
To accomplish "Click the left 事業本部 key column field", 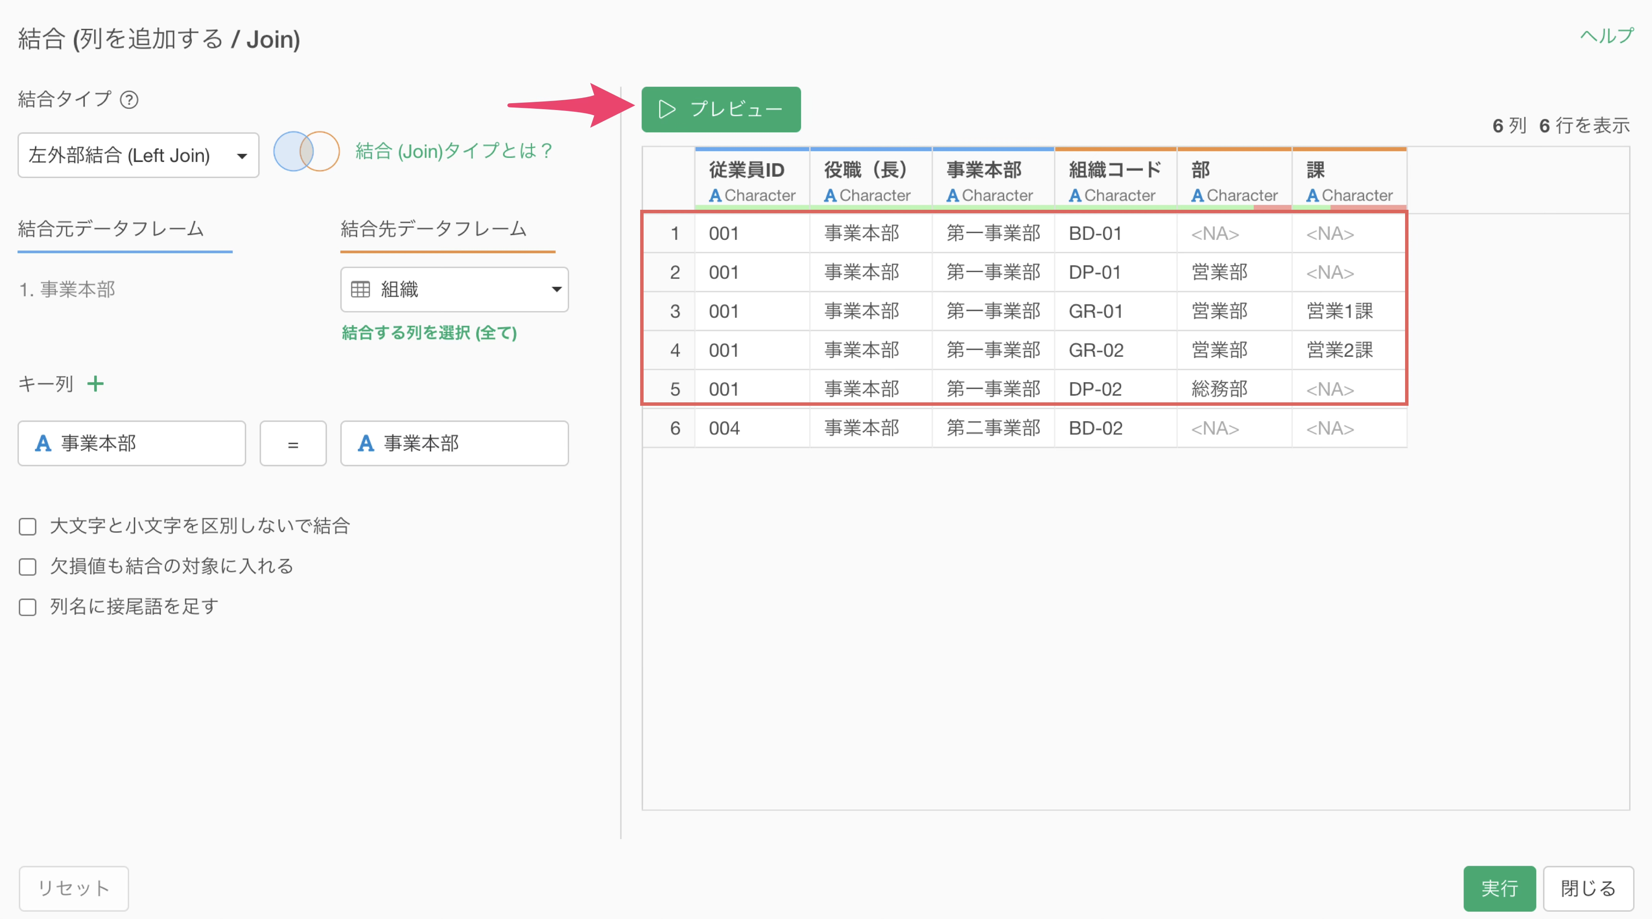I will point(132,444).
